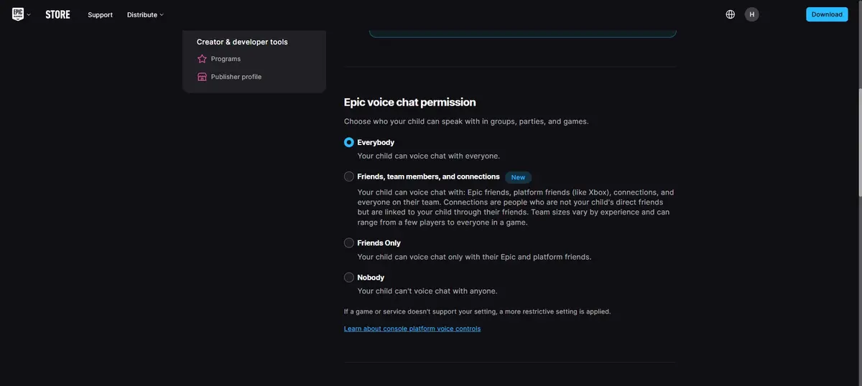Click the more restrictive setting notice text
Viewport: 862px width, 386px height.
(477, 311)
